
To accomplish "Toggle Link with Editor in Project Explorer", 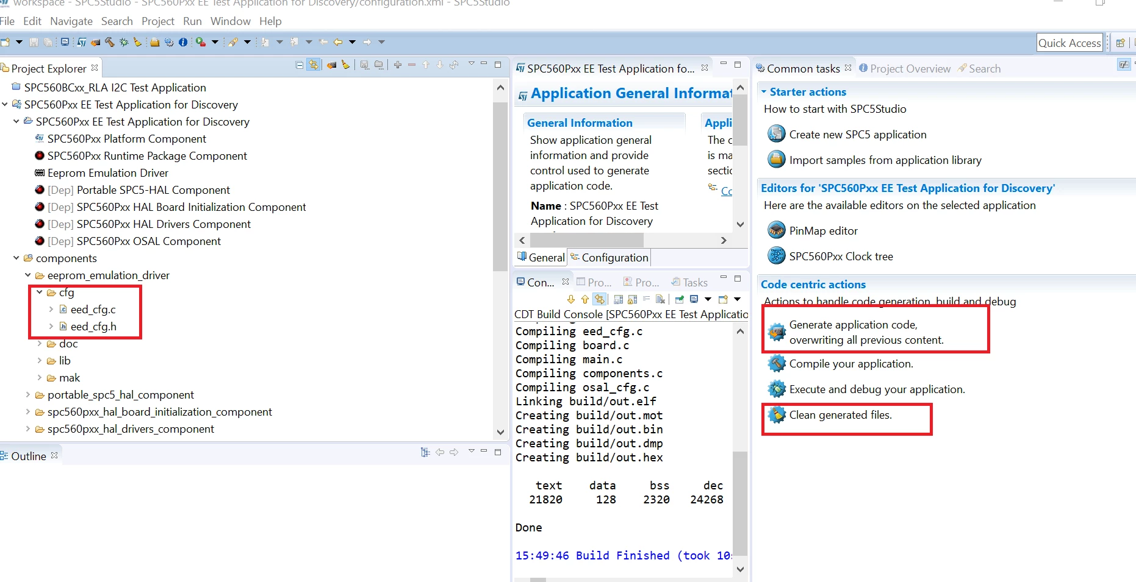I will [314, 65].
